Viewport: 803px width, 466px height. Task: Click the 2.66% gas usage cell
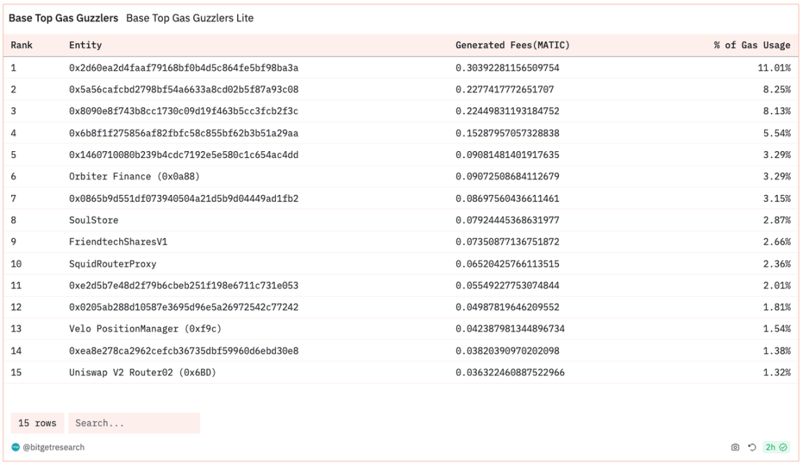click(777, 242)
